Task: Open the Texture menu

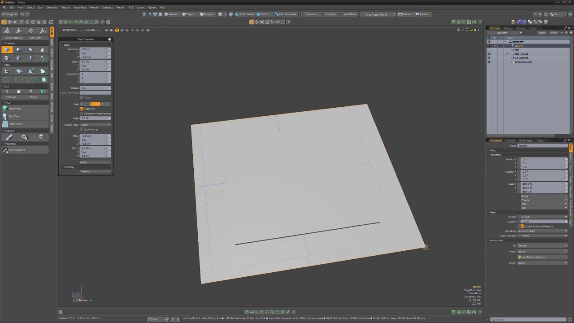Action: [65, 8]
